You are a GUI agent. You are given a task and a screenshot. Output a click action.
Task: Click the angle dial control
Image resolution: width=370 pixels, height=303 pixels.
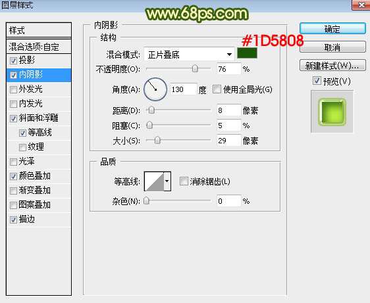(155, 89)
